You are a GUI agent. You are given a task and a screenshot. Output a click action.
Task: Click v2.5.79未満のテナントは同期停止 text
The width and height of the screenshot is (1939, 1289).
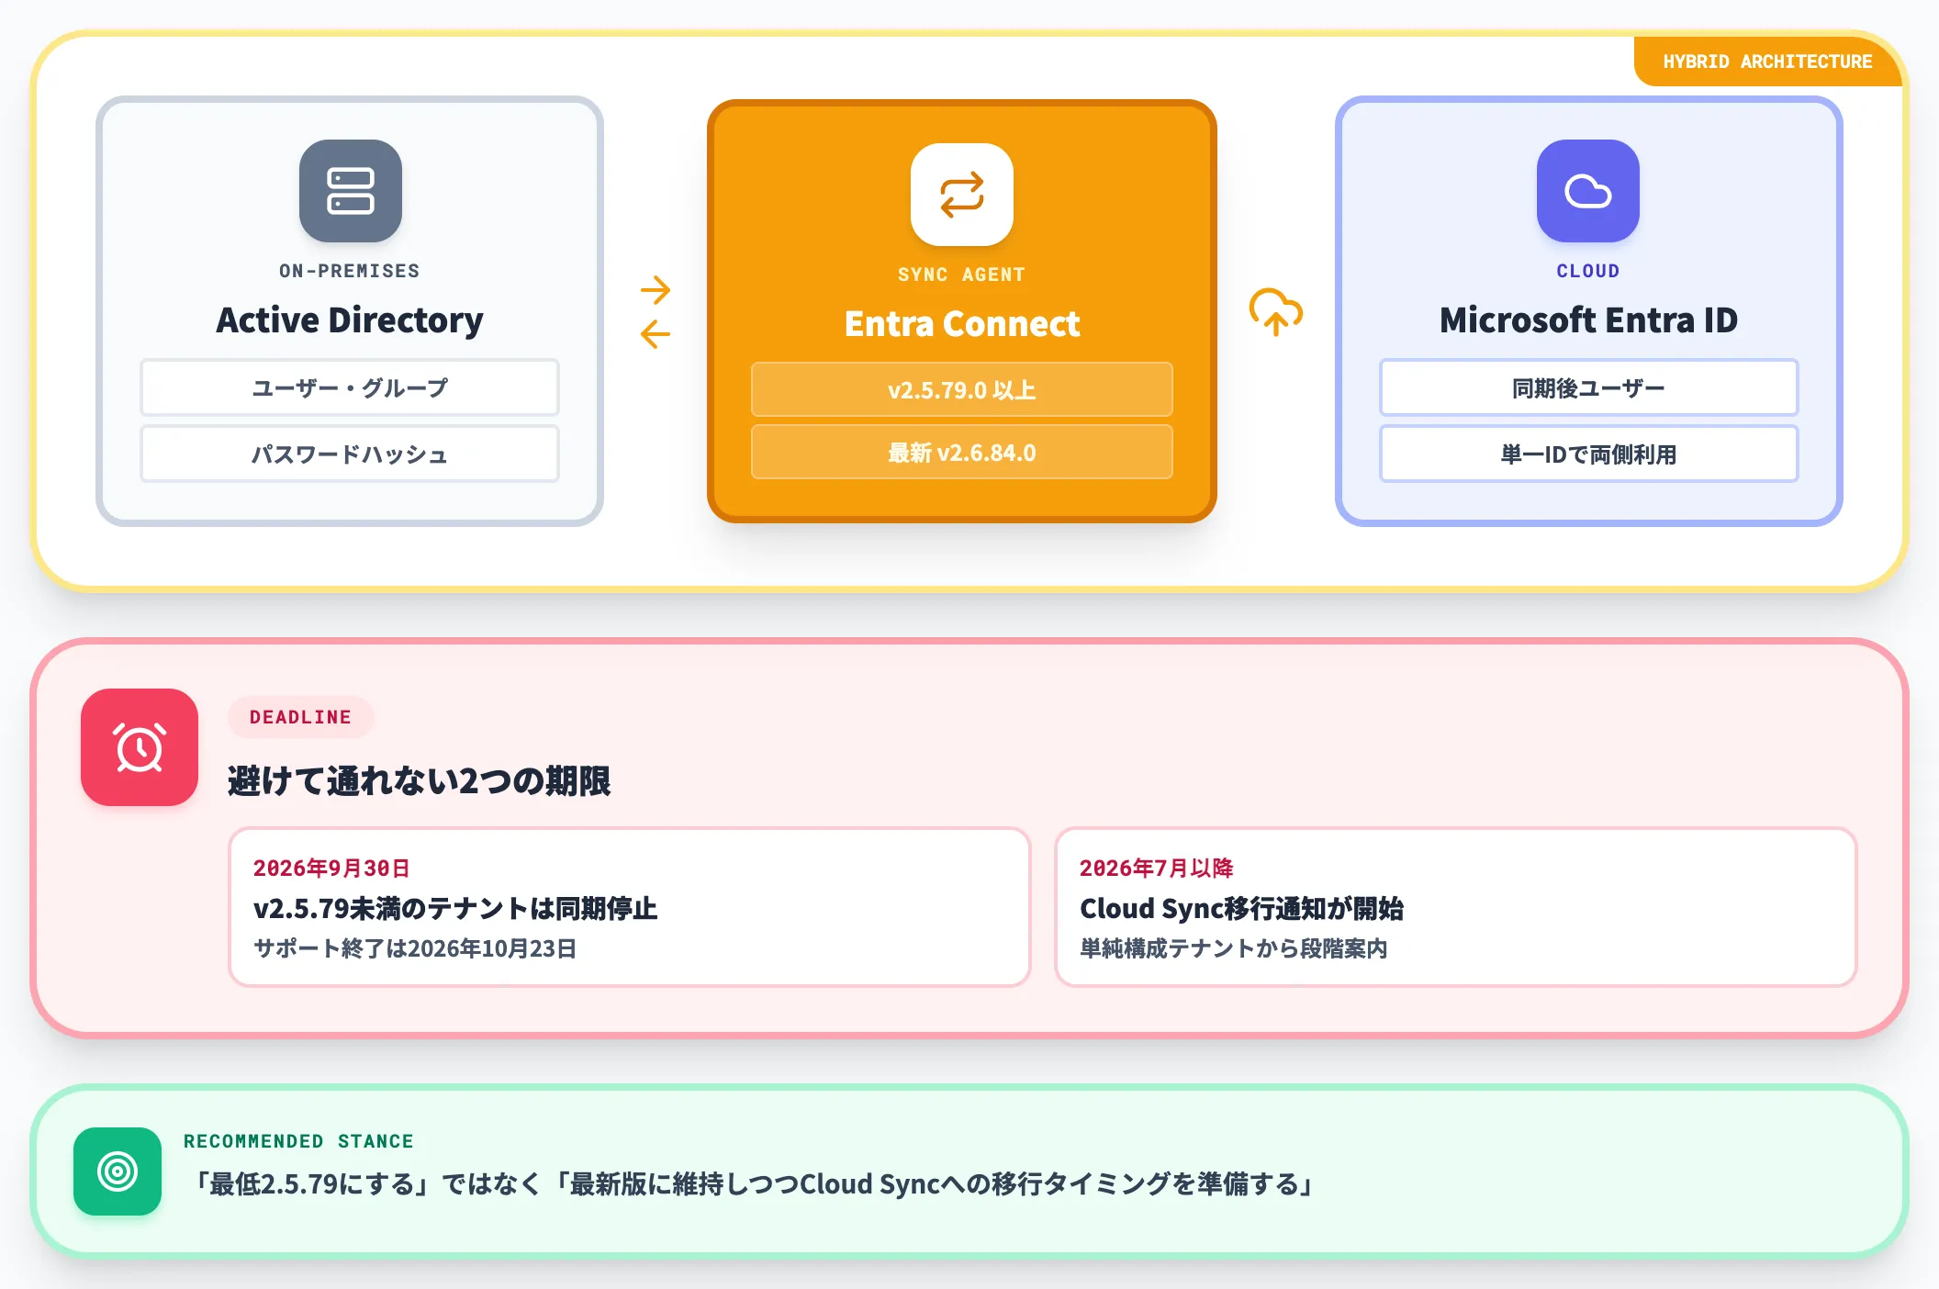pos(455,908)
